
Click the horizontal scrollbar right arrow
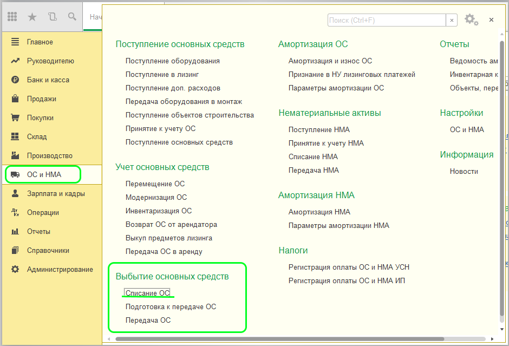coord(492,339)
